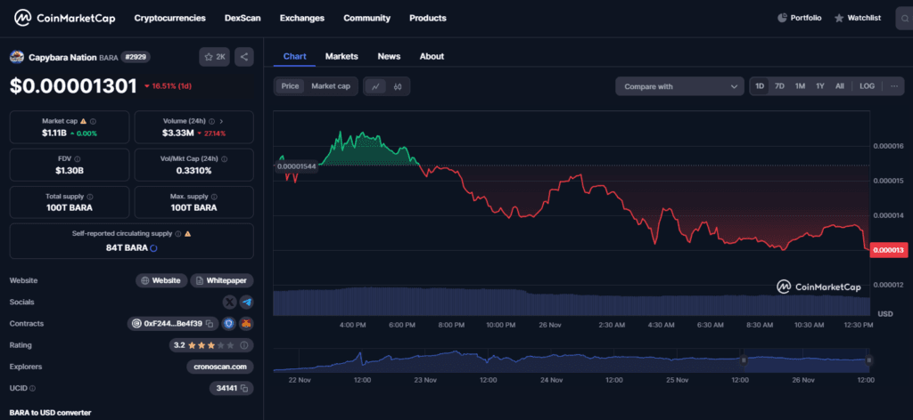Click the chart navigator range overview
This screenshot has height=420, width=913.
573,360
